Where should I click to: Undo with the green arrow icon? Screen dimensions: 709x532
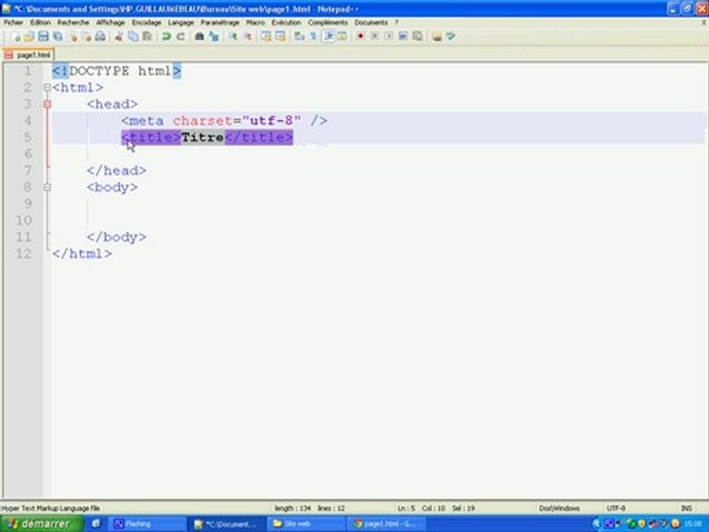click(166, 37)
